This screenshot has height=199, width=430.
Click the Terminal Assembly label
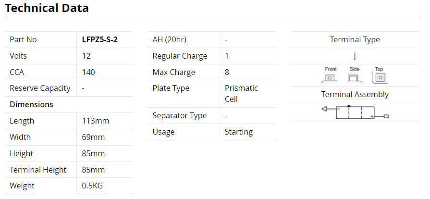pyautogui.click(x=355, y=94)
